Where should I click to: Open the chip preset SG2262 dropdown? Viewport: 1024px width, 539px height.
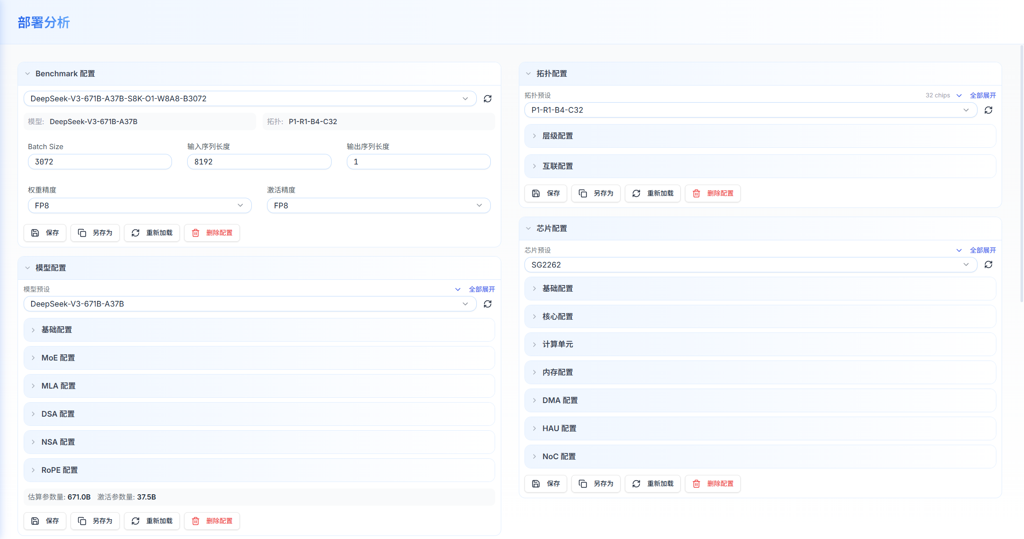(750, 265)
